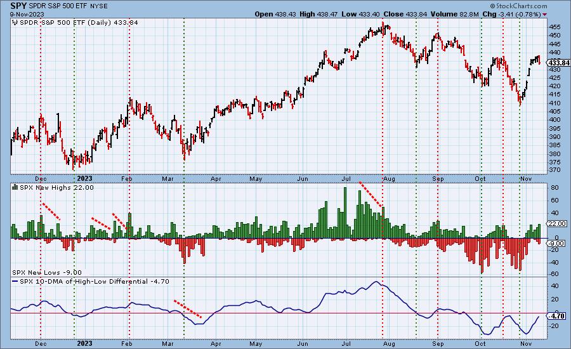The height and width of the screenshot is (349, 571).
Task: Click the 'SPDR S&P 500 ETF NYSE' header title
Action: (x=69, y=6)
